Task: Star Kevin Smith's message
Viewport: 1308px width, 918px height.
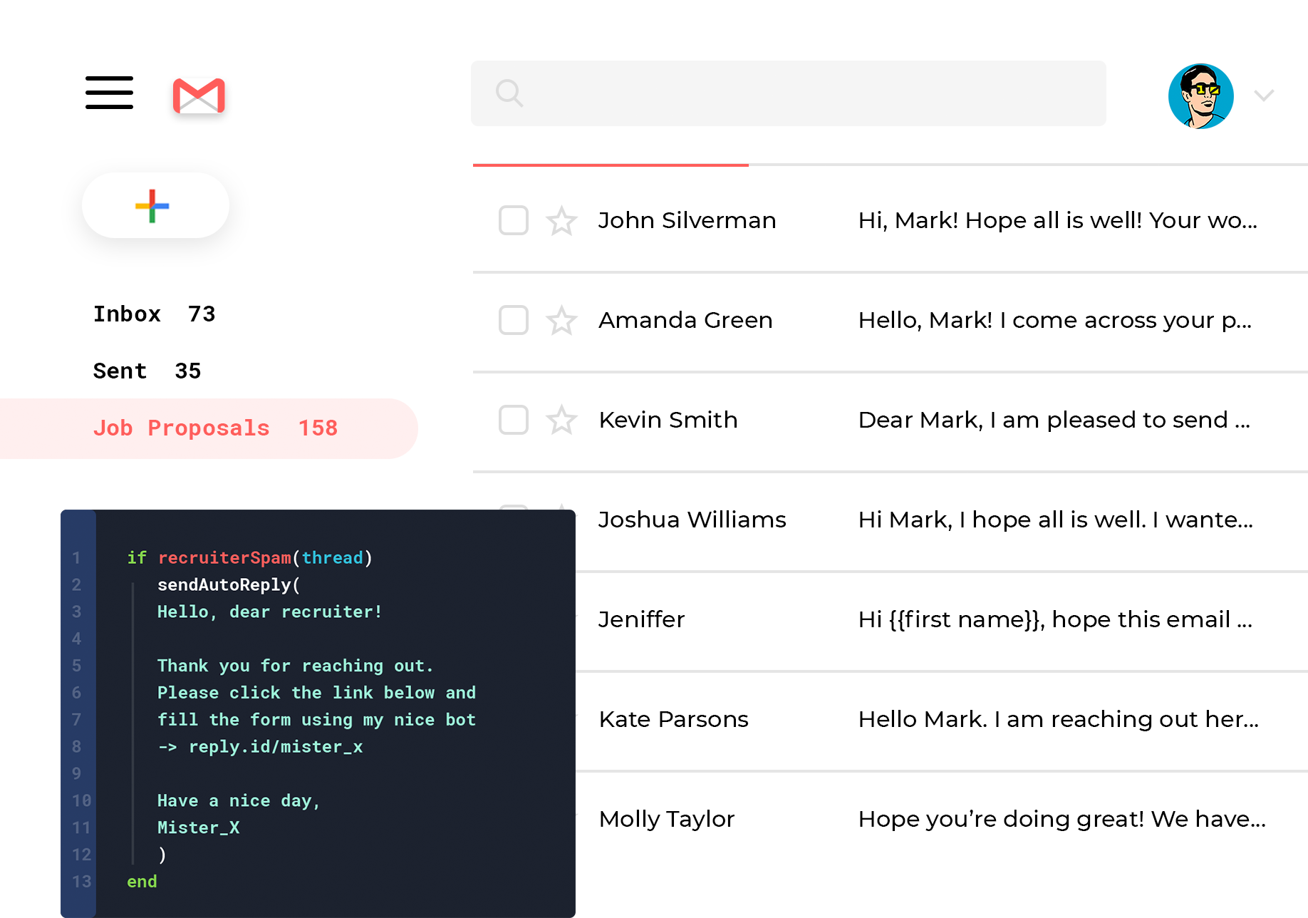Action: [563, 421]
